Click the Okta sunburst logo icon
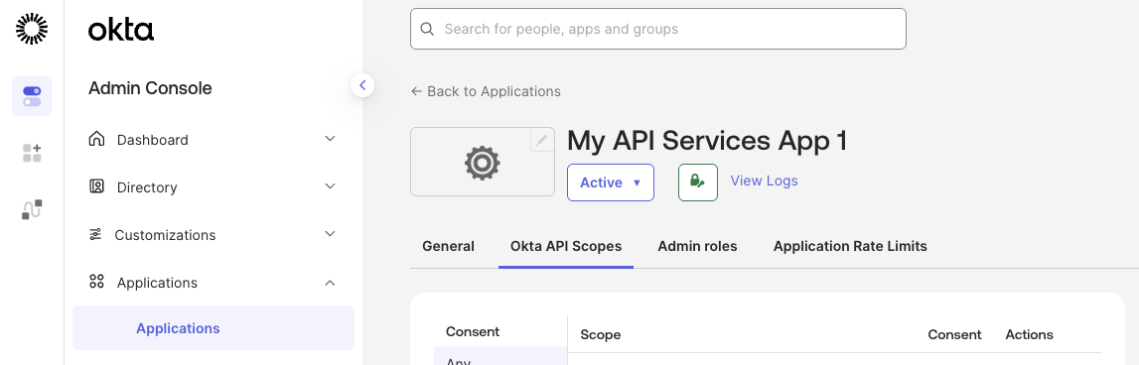Image resolution: width=1139 pixels, height=365 pixels. 31,29
